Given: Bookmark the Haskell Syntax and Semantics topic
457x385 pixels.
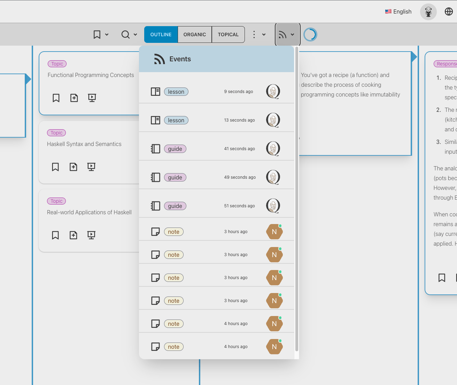Looking at the screenshot, I should coord(55,167).
